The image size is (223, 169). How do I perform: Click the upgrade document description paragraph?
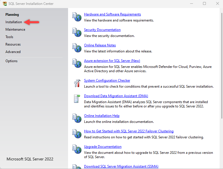148,155
